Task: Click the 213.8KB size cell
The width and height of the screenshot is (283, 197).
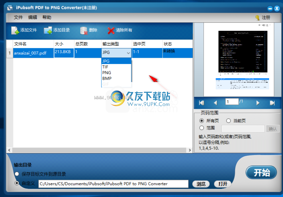Action: [x=64, y=53]
